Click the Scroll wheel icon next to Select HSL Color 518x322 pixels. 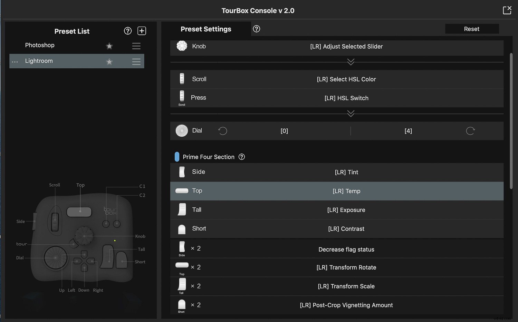182,79
